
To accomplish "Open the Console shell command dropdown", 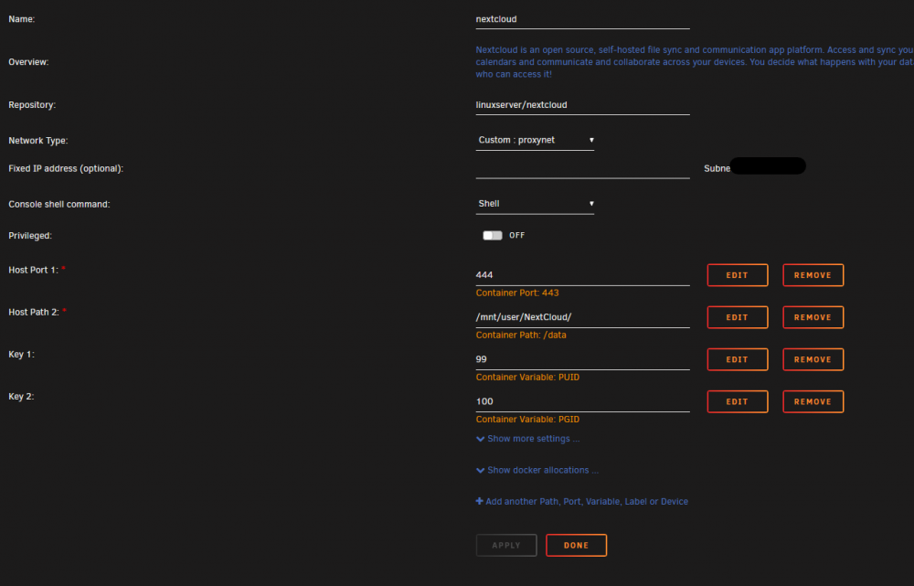I will [x=535, y=204].
